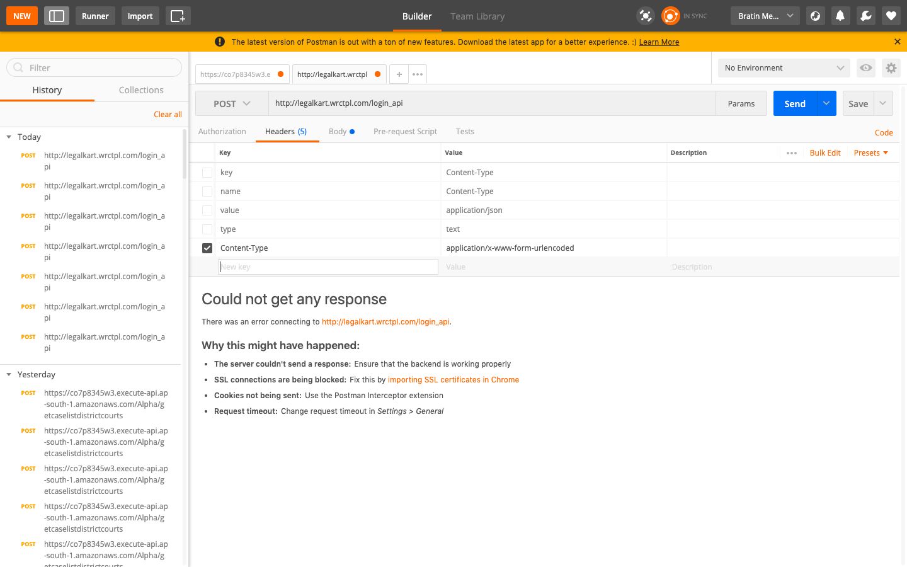The image size is (907, 567).
Task: Open the wrench settings menu
Action: 865,16
